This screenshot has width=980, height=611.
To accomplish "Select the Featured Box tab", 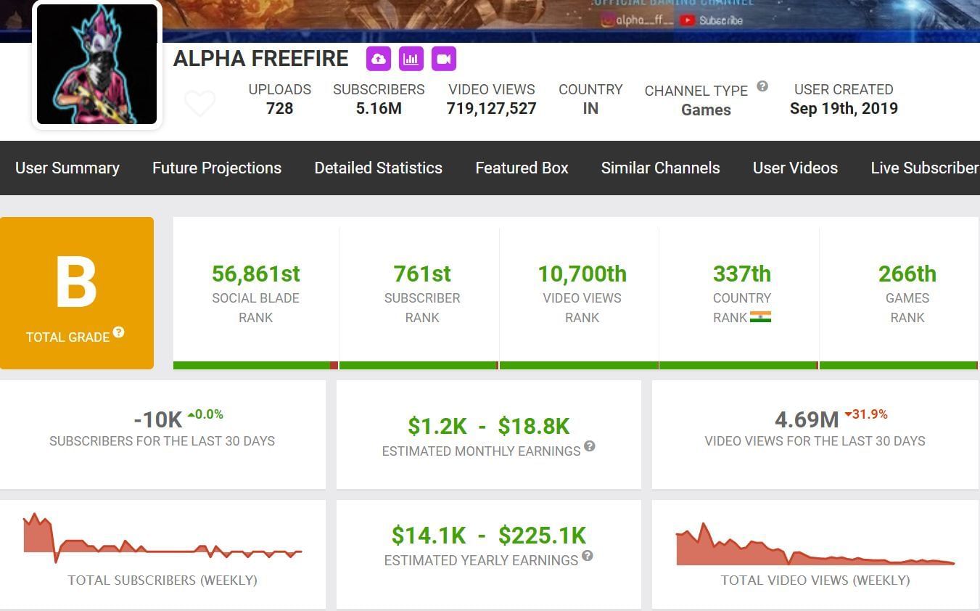I will click(x=522, y=168).
